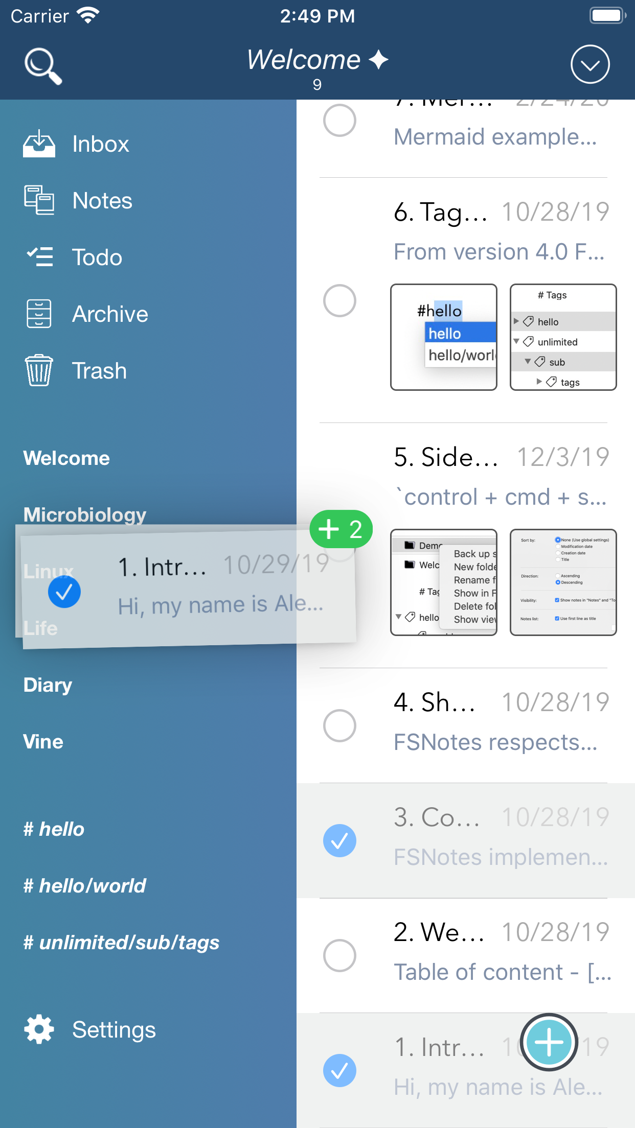Viewport: 635px width, 1128px height.
Task: Open the Sort by settings thumbnail
Action: [563, 582]
